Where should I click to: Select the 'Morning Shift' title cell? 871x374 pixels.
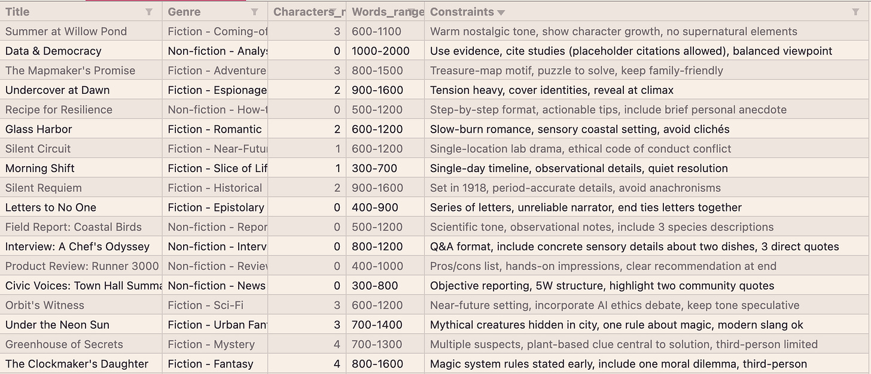tap(81, 168)
